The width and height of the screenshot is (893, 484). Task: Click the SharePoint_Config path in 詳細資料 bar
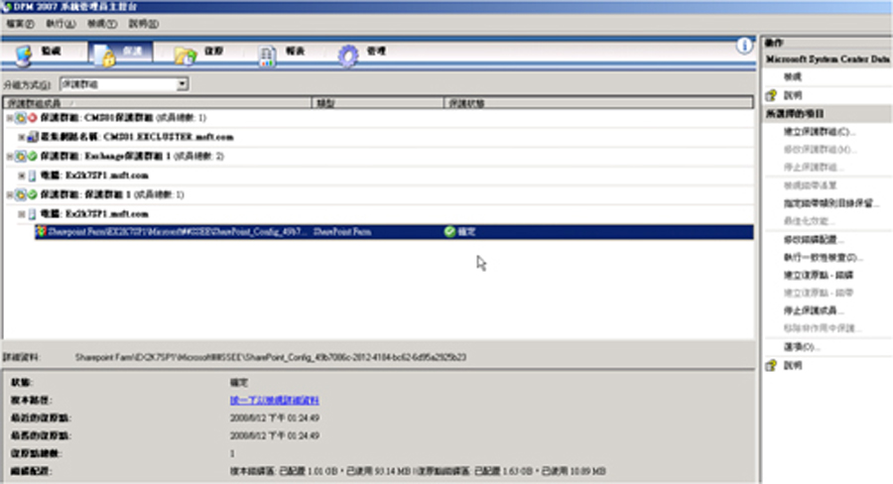(x=271, y=358)
